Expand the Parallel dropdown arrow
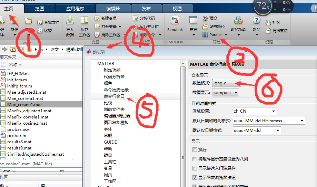The height and width of the screenshot is (187, 317). pos(226,35)
